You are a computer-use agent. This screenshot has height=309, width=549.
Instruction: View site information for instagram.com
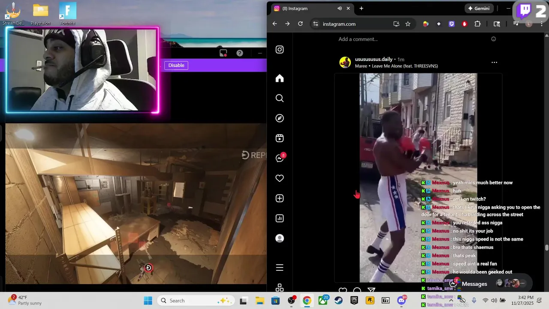[315, 24]
